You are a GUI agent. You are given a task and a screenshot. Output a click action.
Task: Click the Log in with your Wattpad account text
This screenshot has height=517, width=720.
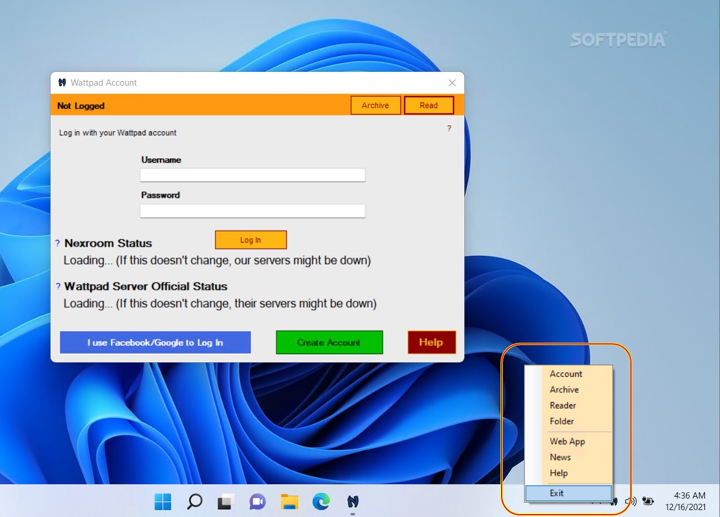pyautogui.click(x=118, y=133)
